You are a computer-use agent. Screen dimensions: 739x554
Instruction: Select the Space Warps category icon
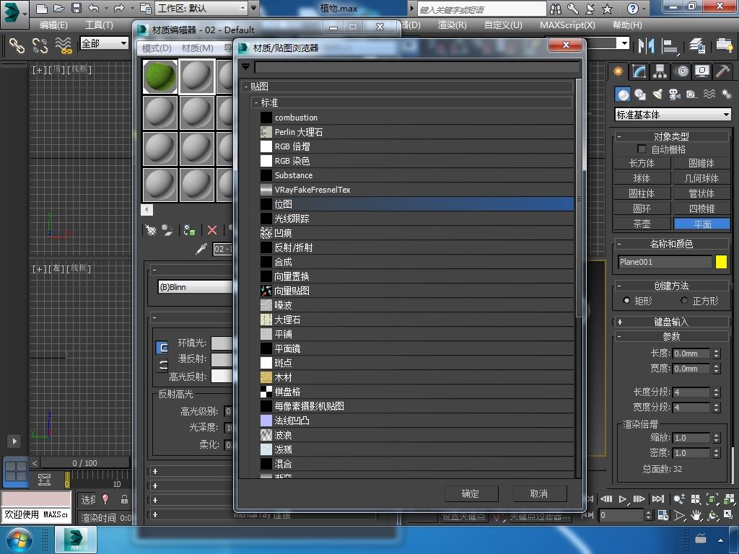tap(709, 94)
